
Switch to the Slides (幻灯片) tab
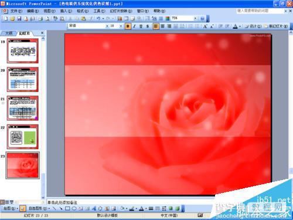pyautogui.click(x=25, y=33)
